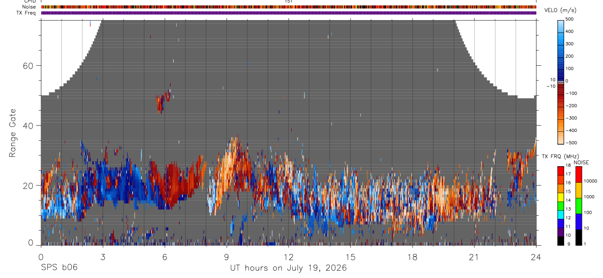Click the green 100 NOISE legend swatch

[579, 206]
